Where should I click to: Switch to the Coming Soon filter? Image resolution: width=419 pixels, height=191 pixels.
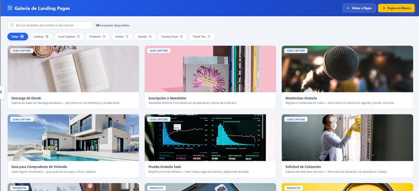click(172, 37)
